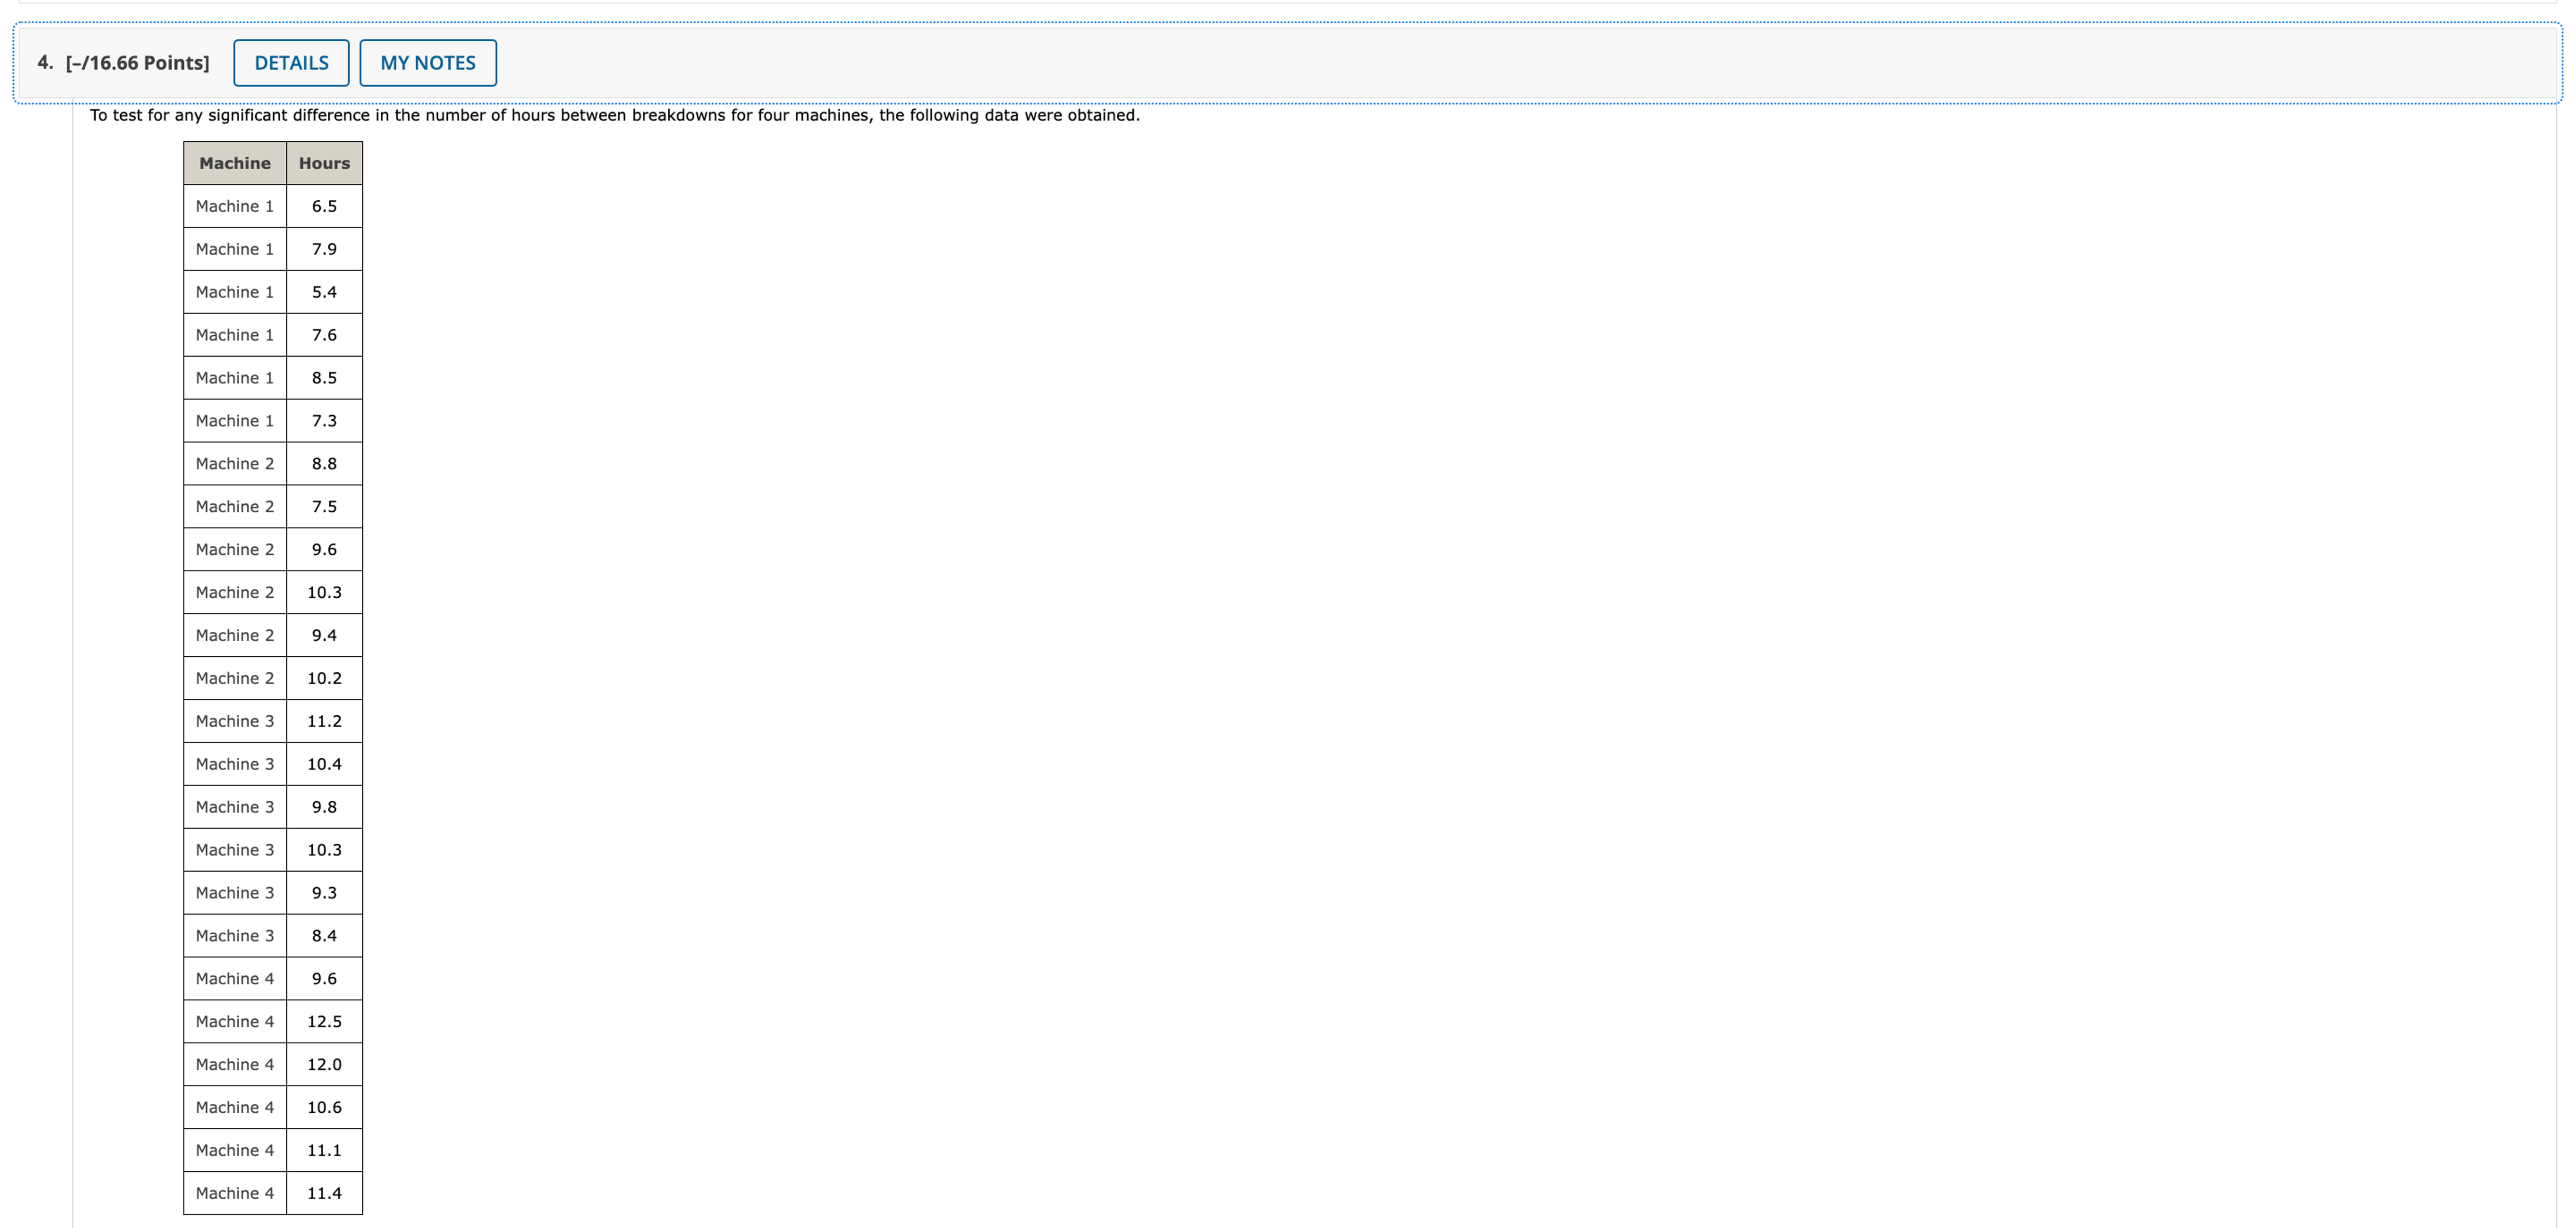This screenshot has width=2576, height=1228.
Task: Click the Machine column header
Action: (234, 163)
